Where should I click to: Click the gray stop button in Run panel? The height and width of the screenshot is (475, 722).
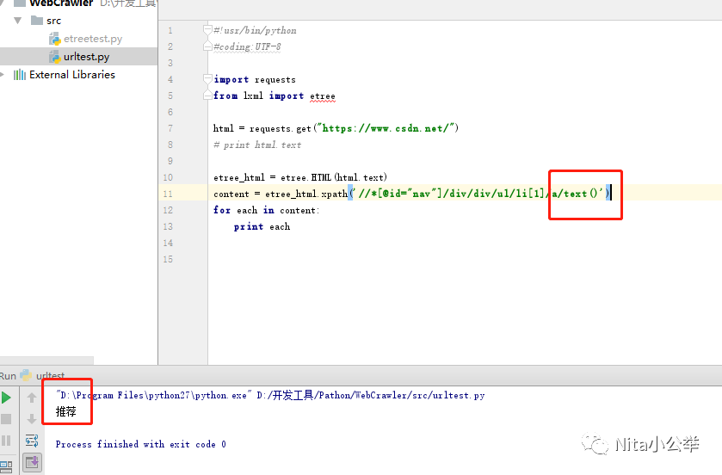pyautogui.click(x=6, y=419)
